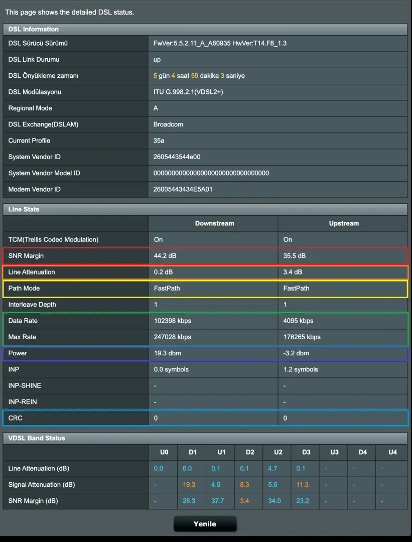412x542 pixels.
Task: Click U1 SNR Margin value 37.7
Action: [218, 501]
